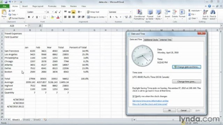This screenshot has width=223, height=125.
Task: Increase font size with Grow Font icon
Action: pyautogui.click(x=56, y=12)
